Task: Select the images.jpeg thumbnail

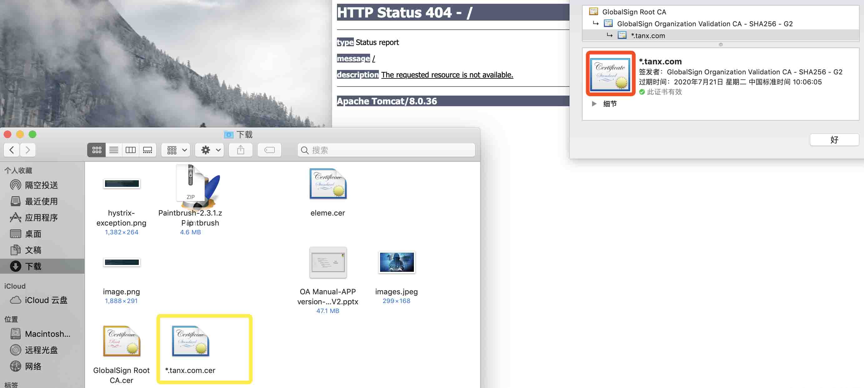Action: click(x=396, y=262)
